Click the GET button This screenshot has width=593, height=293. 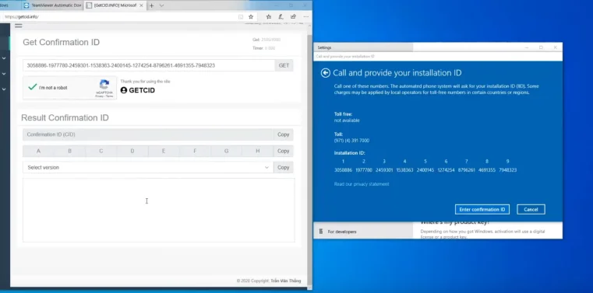coord(284,65)
